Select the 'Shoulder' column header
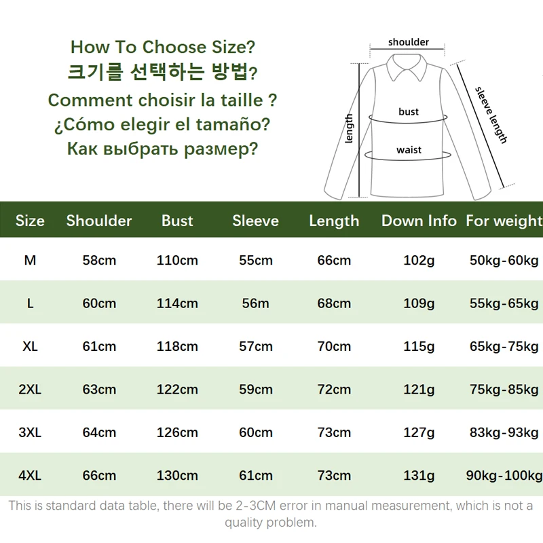The width and height of the screenshot is (543, 543). pyautogui.click(x=99, y=221)
